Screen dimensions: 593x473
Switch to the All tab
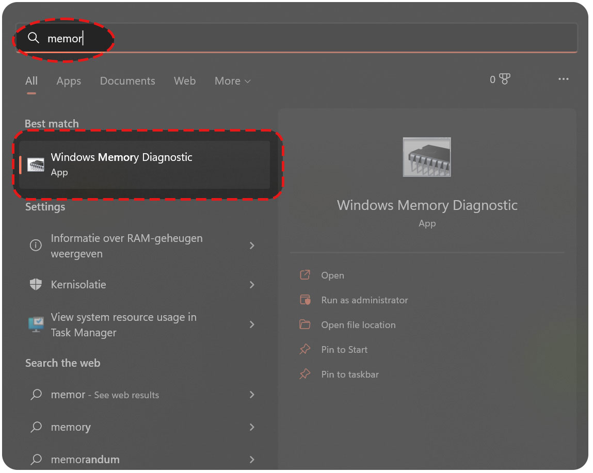31,81
